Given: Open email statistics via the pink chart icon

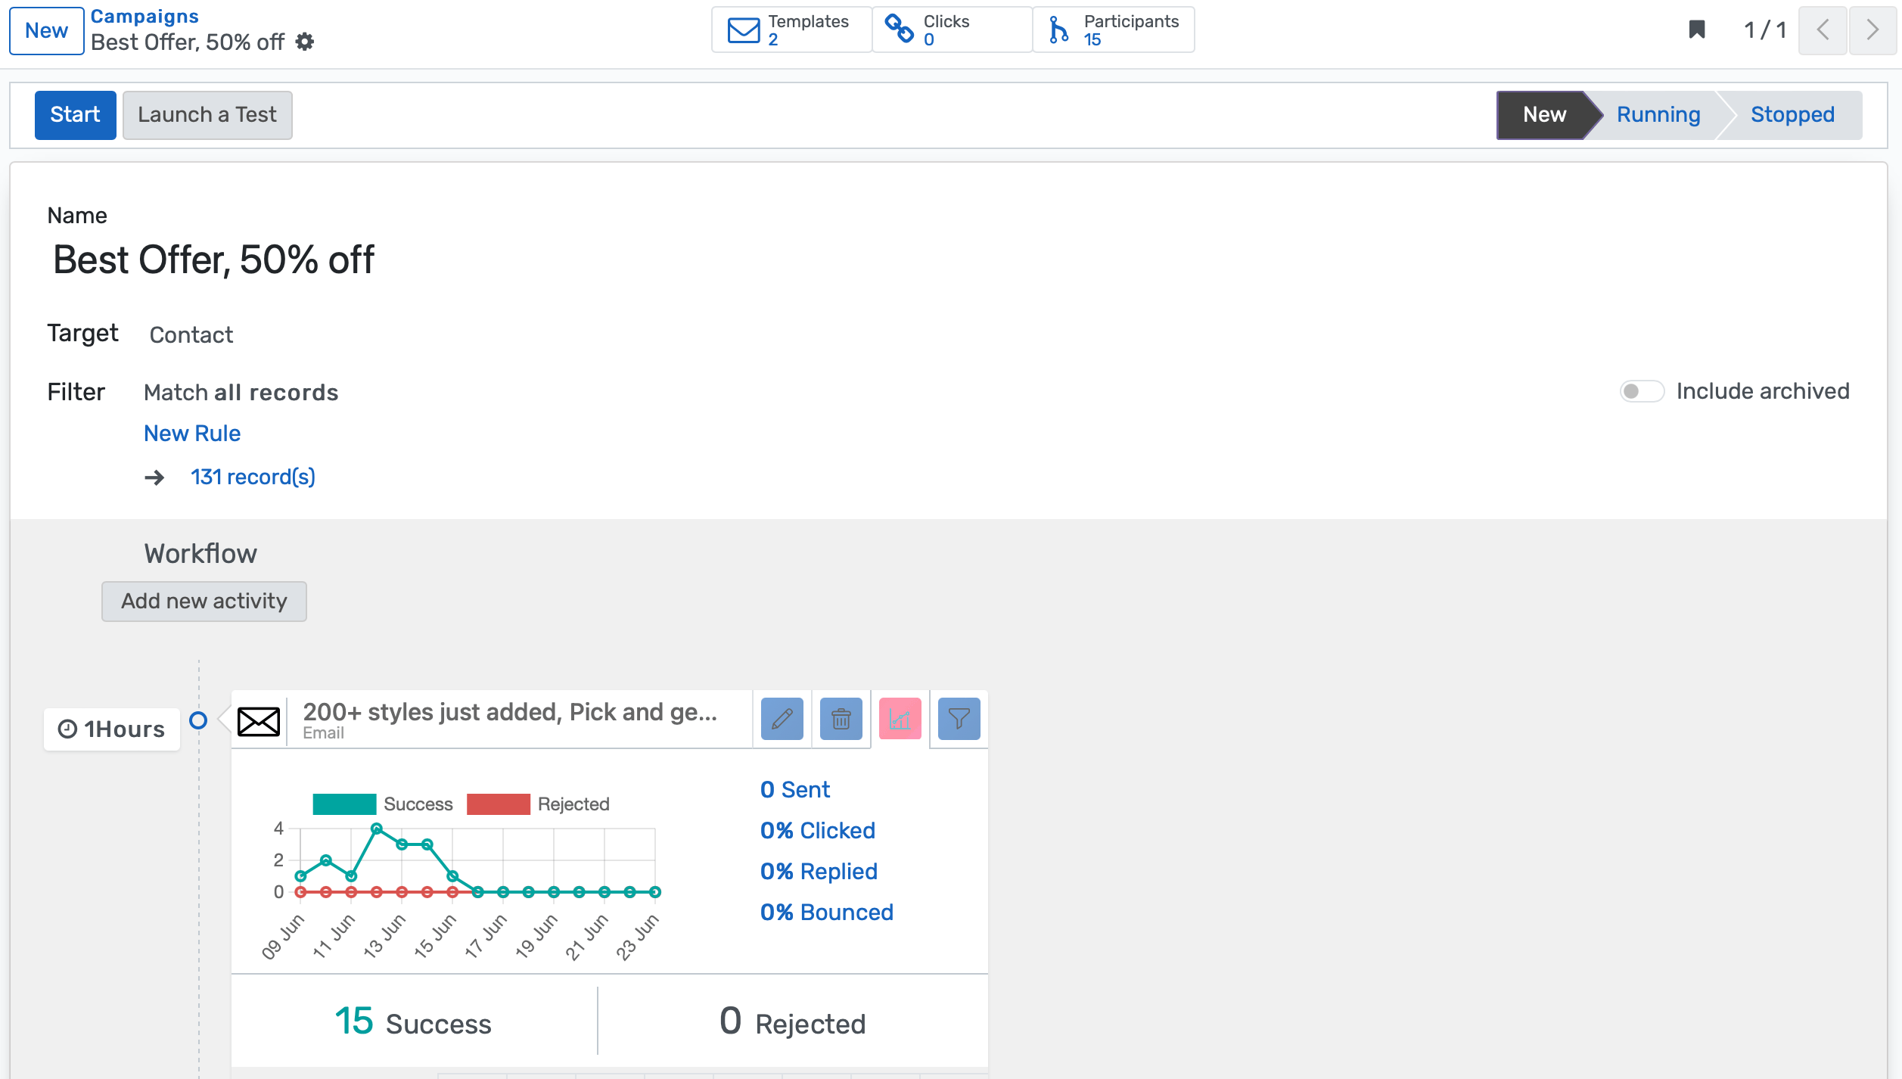Looking at the screenshot, I should [x=900, y=719].
